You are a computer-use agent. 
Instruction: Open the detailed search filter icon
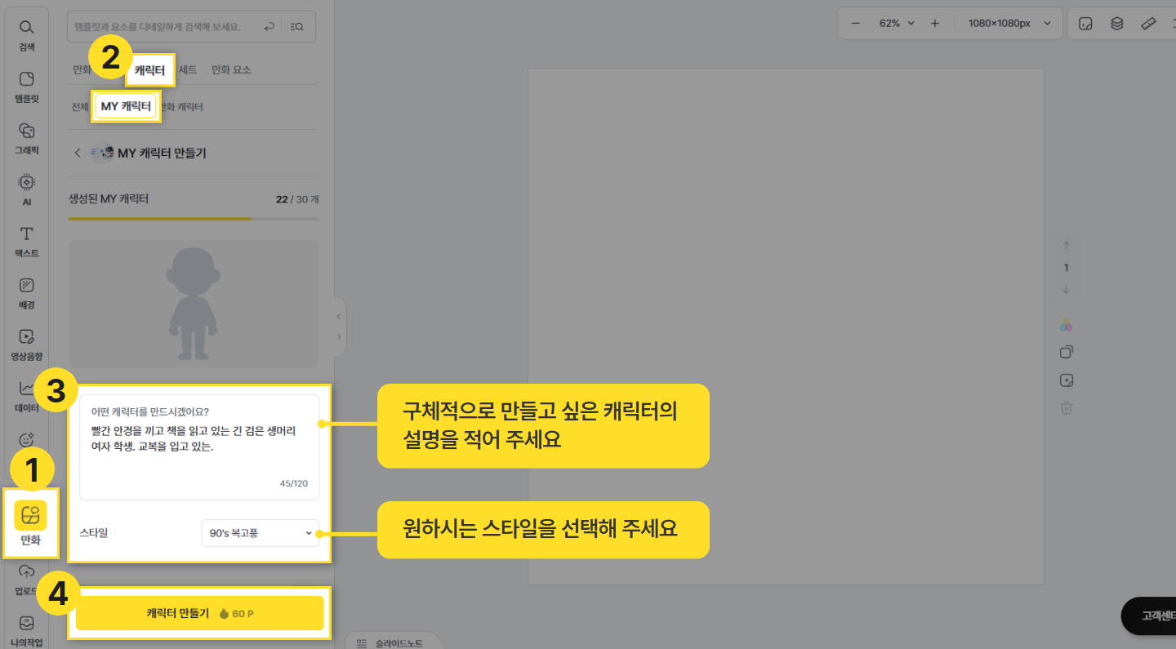pyautogui.click(x=296, y=27)
